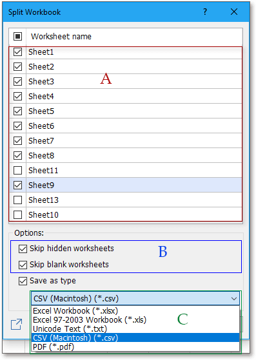Toggle the Save as type checkbox
This screenshot has width=256, height=360.
(23, 281)
